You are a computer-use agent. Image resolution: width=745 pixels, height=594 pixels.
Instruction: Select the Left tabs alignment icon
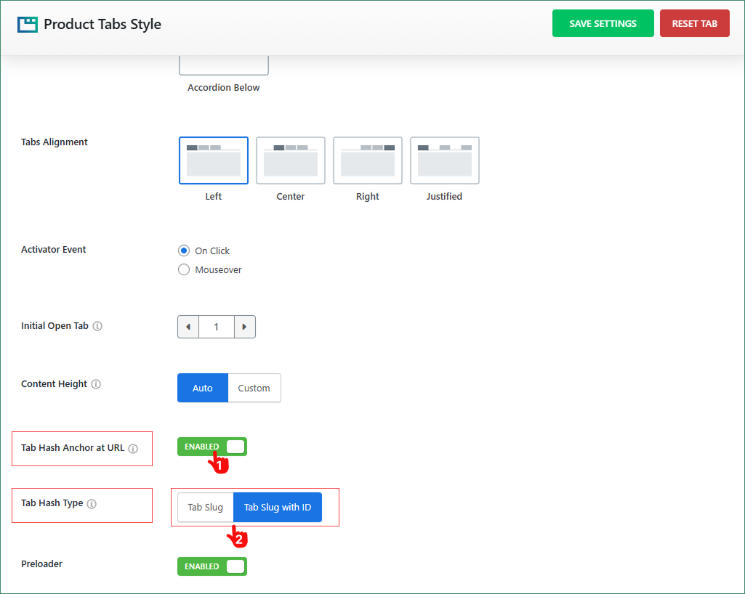(x=213, y=160)
